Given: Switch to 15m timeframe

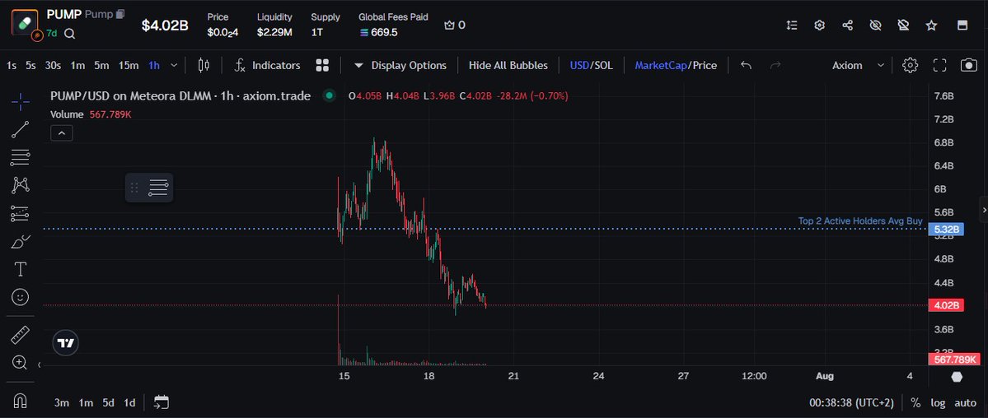Looking at the screenshot, I should point(129,65).
